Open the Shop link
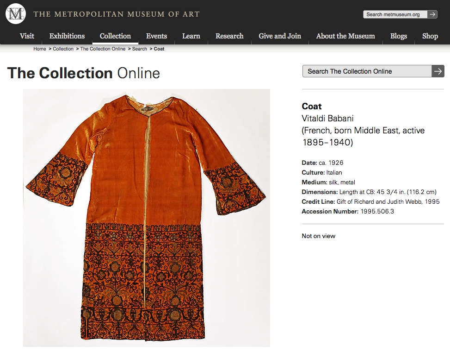Image resolution: width=450 pixels, height=352 pixels. (430, 36)
